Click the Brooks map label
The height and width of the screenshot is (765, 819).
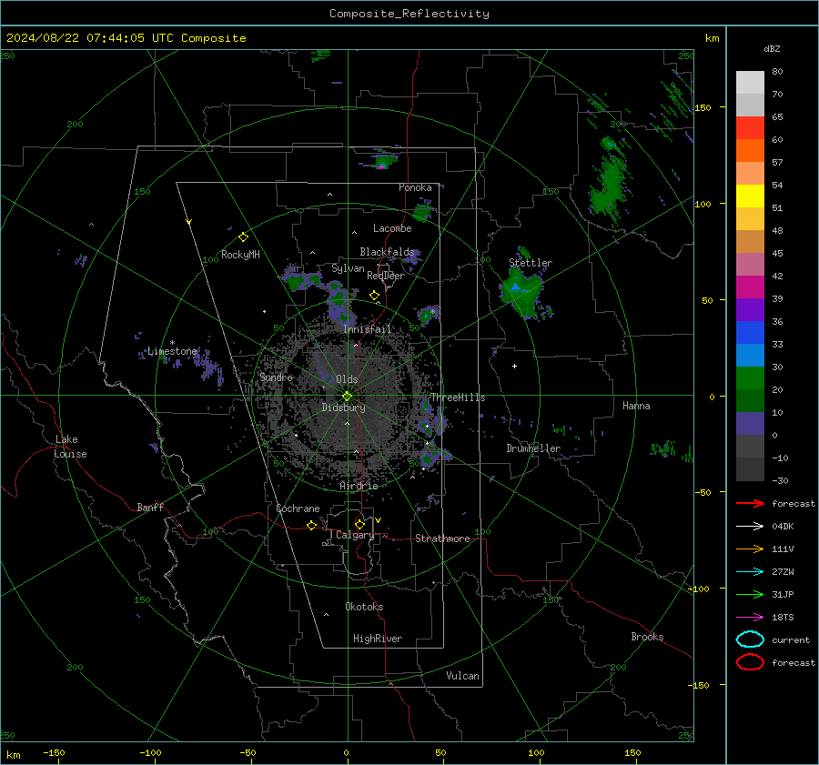647,636
